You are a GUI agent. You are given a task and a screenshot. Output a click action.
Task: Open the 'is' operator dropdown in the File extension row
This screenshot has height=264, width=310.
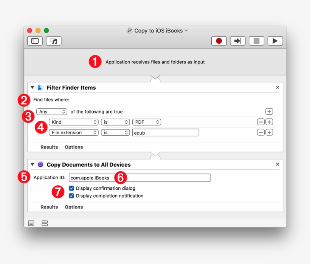point(115,132)
